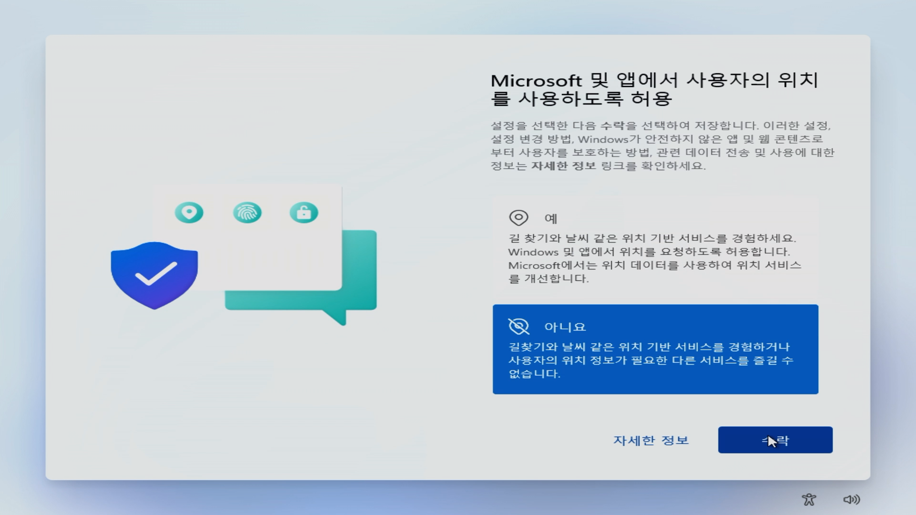This screenshot has width=916, height=515.
Task: Open the "자세한 정보" link
Action: (651, 441)
